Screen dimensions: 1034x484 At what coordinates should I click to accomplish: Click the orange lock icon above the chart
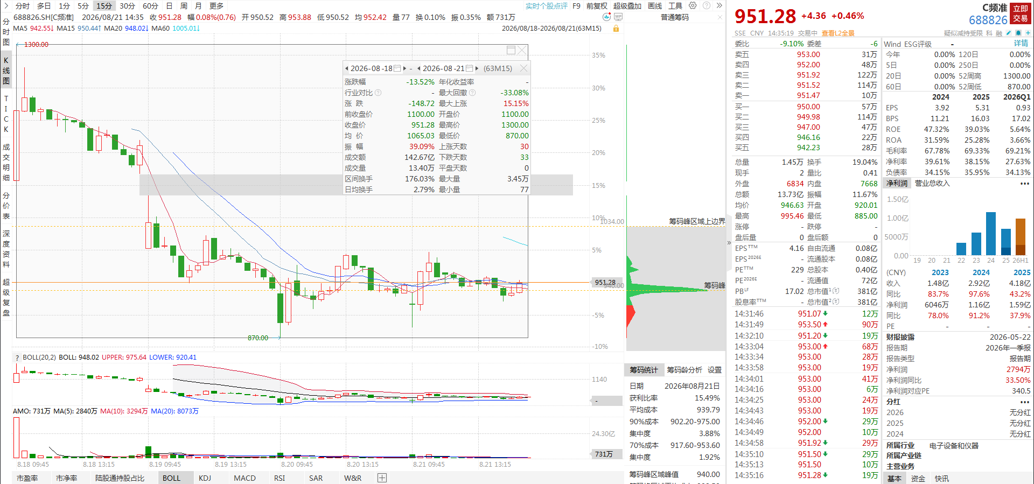[x=616, y=28]
